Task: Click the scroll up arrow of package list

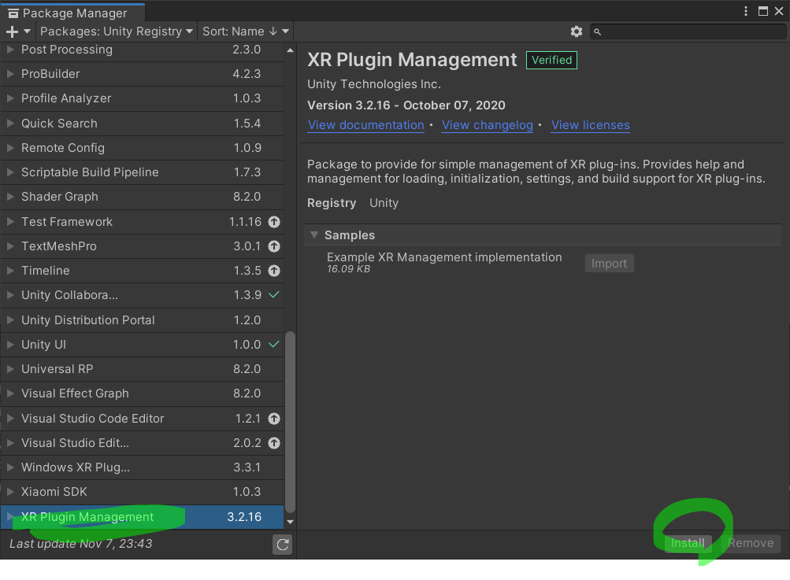Action: point(290,50)
